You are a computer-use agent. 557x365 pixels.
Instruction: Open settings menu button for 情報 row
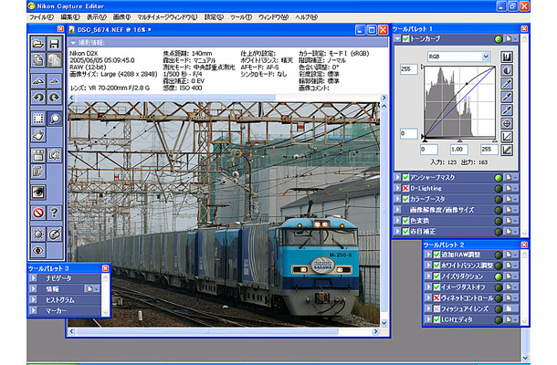click(x=91, y=289)
